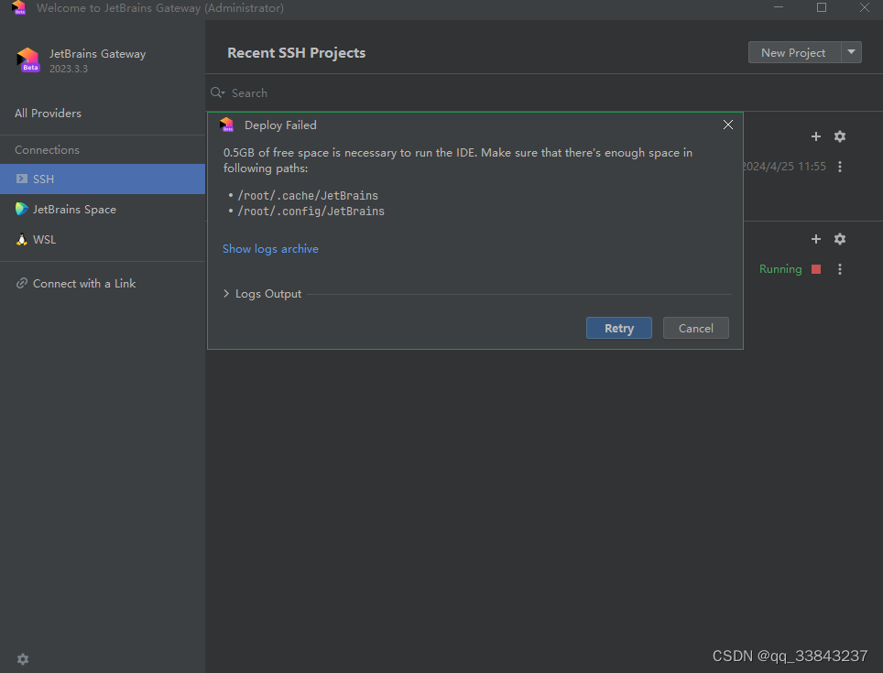Click the JetBrains Gateway Beta logo
883x673 pixels.
27,60
